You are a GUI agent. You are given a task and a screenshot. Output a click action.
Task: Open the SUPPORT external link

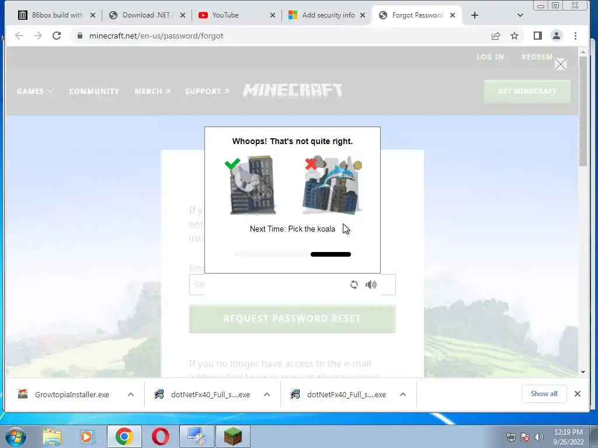click(x=207, y=92)
